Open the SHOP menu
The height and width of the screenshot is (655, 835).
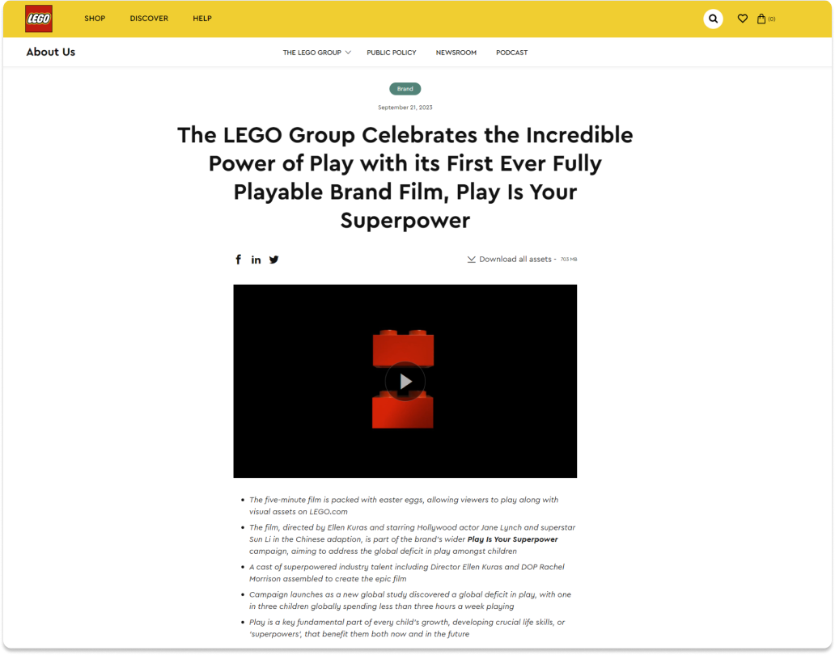(x=95, y=19)
